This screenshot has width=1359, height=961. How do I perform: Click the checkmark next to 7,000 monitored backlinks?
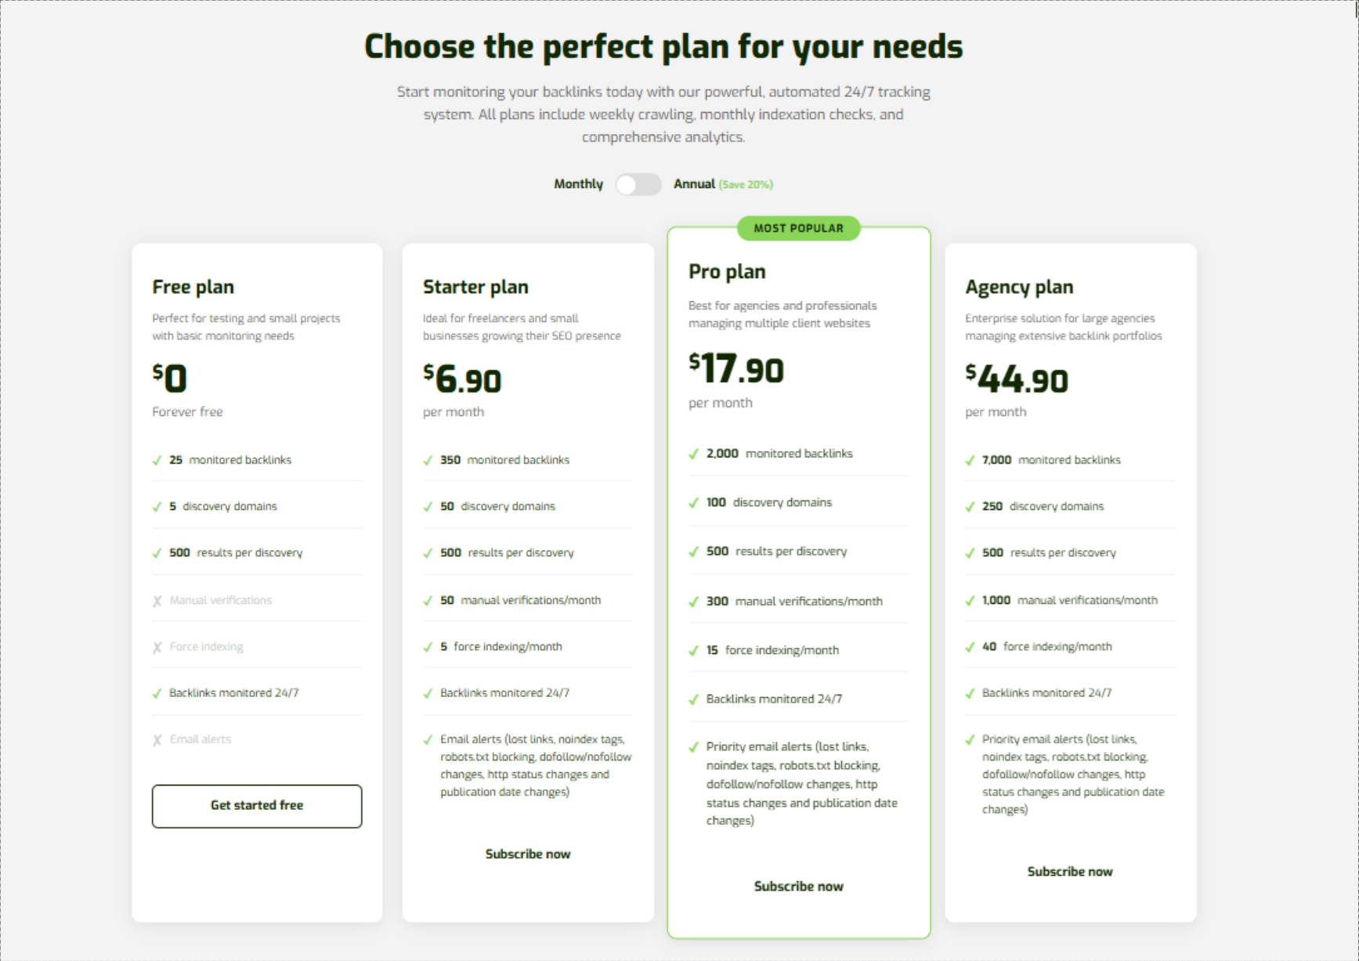(x=970, y=461)
